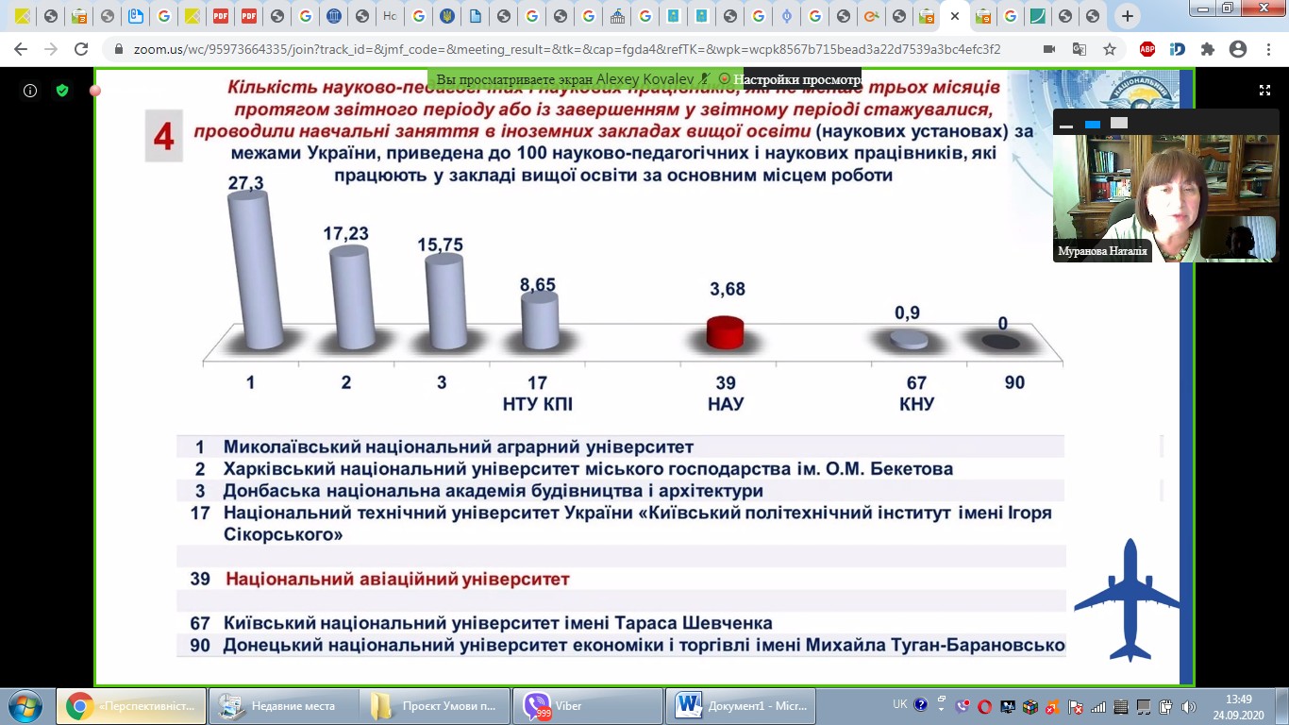Image resolution: width=1289 pixels, height=725 pixels.
Task: Open the Chrome profile account menu
Action: [1238, 49]
